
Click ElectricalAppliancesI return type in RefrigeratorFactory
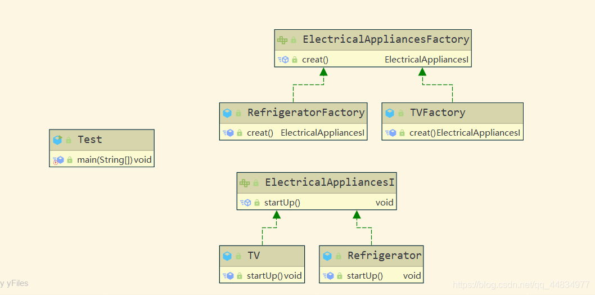[x=323, y=133]
